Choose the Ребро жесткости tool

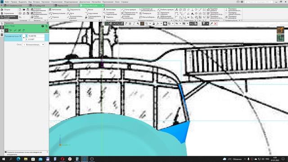[x=37, y=17]
